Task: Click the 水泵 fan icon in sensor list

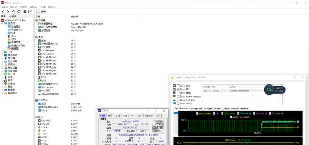Action: point(39,104)
